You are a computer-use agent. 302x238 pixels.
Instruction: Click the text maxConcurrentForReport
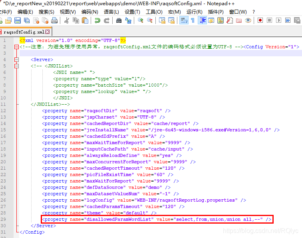coord(117,162)
